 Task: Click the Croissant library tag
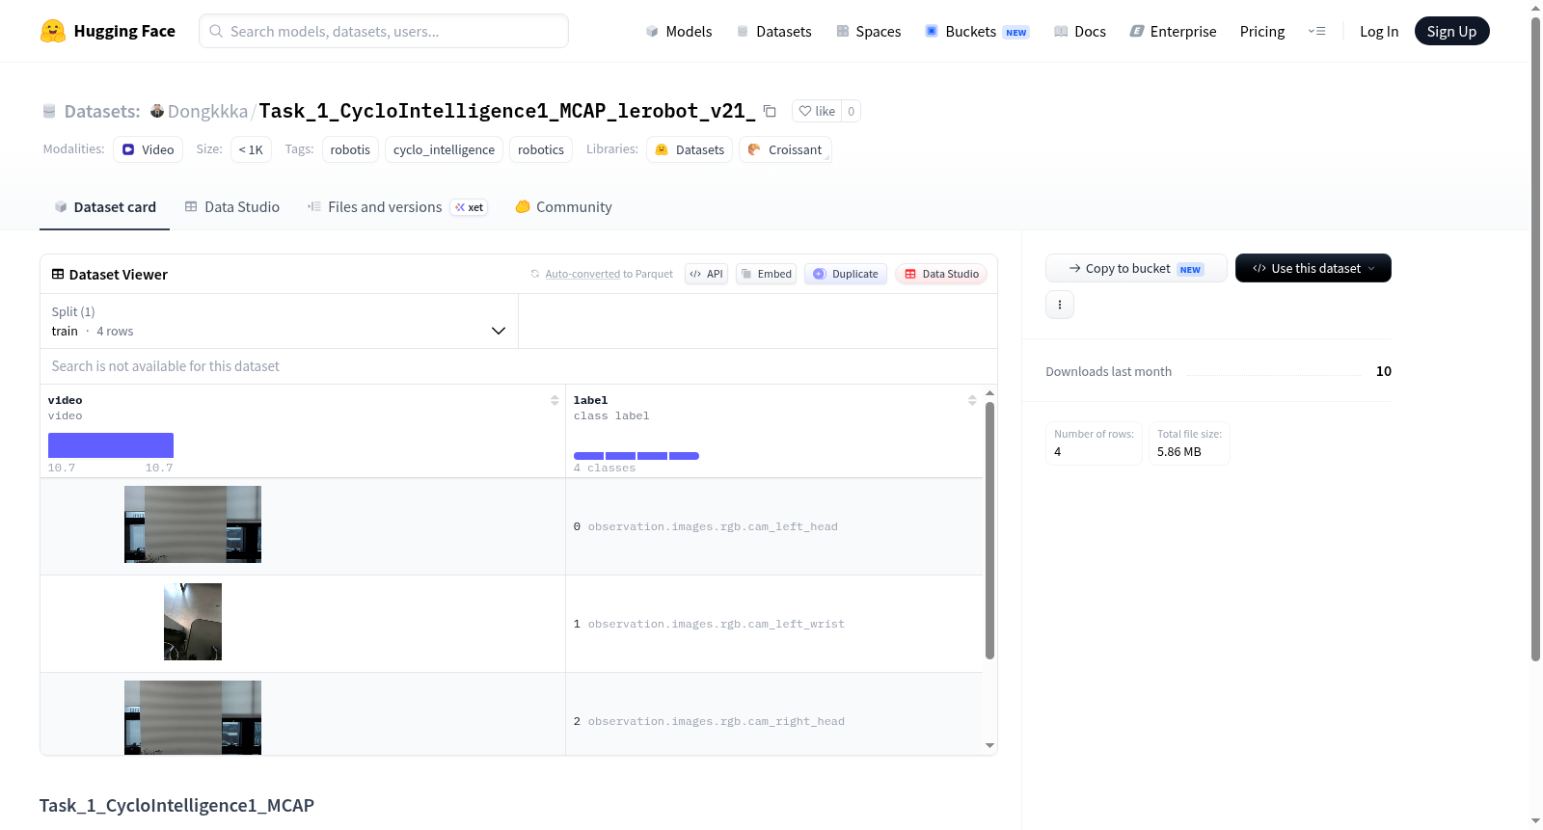[785, 149]
